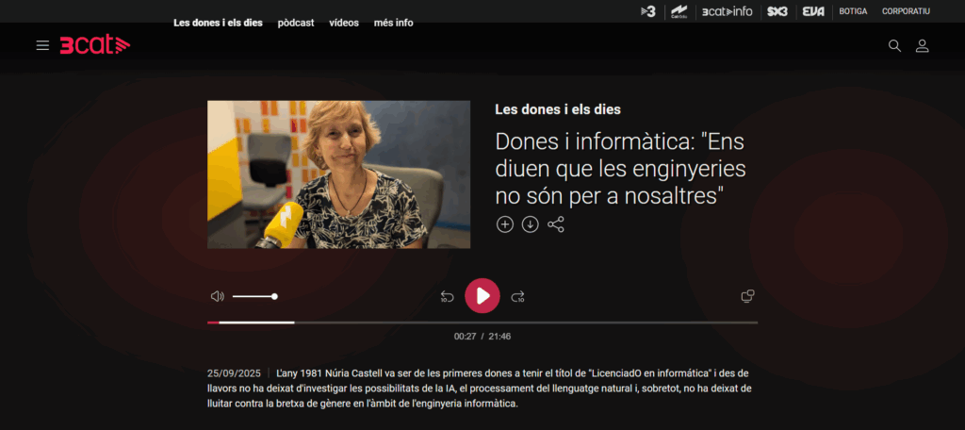Download the episode audio
The width and height of the screenshot is (965, 430).
531,224
